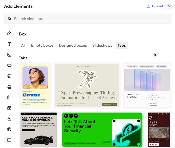Close the Add Elements panel
This screenshot has height=148, width=175.
[x=169, y=6]
